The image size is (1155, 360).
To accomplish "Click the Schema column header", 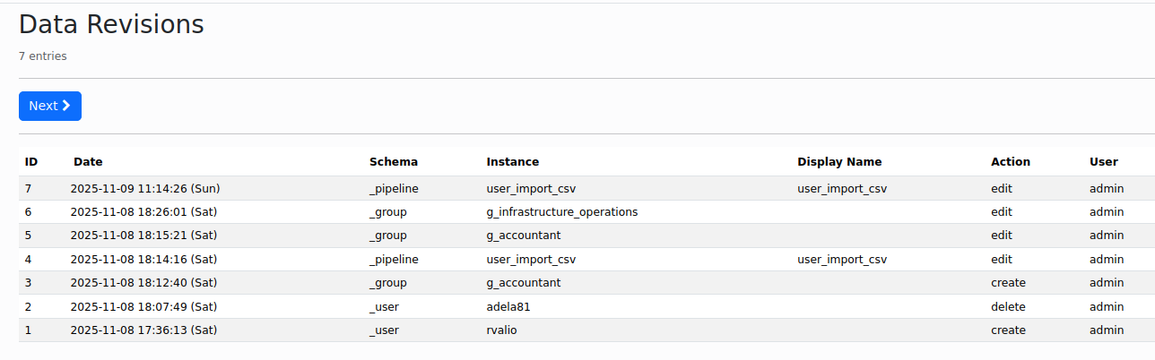I will tap(394, 162).
